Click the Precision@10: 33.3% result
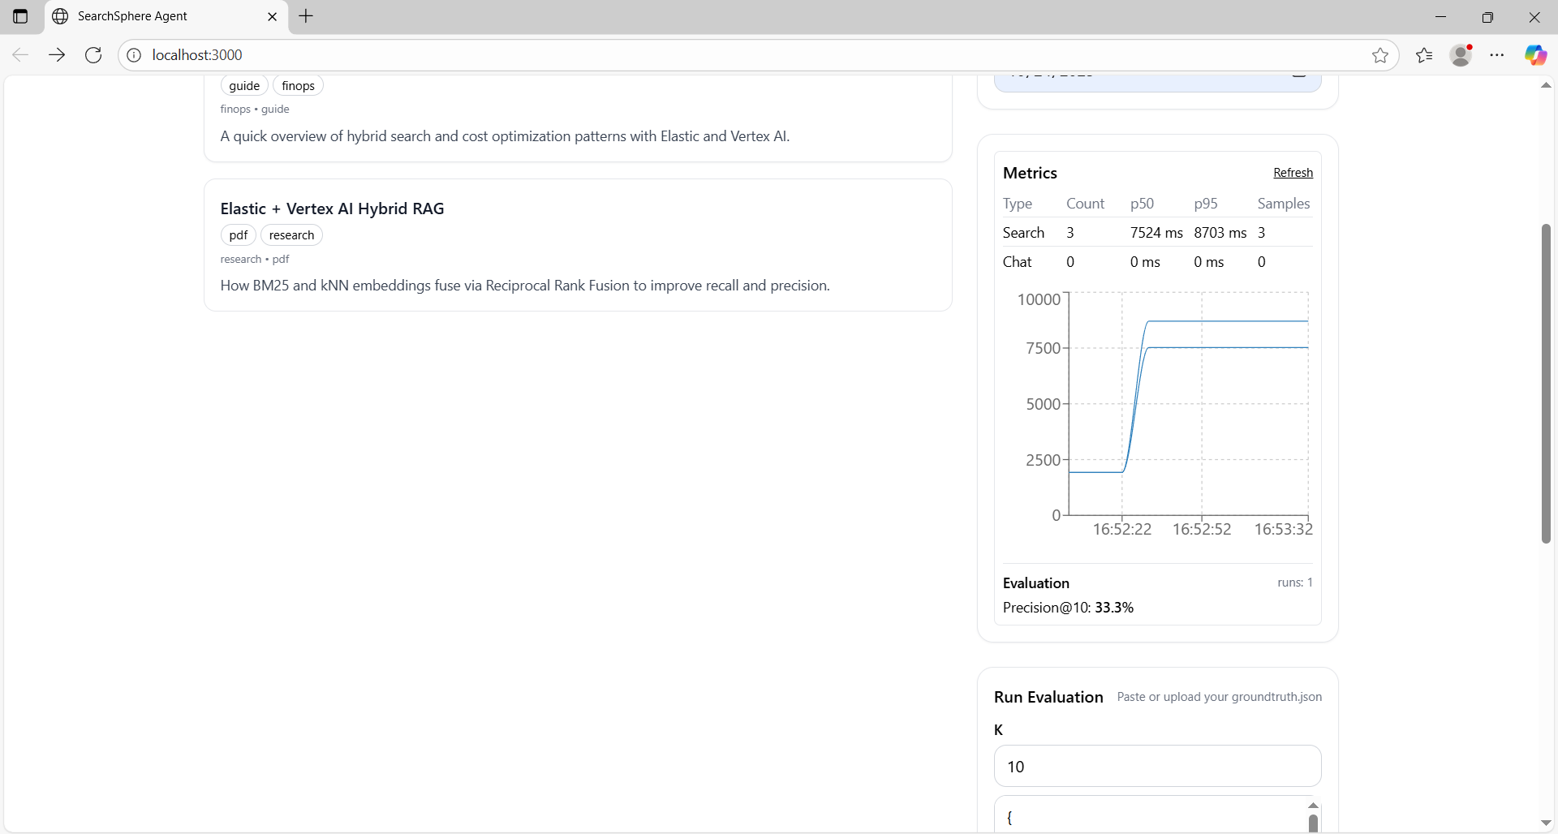 1068,608
